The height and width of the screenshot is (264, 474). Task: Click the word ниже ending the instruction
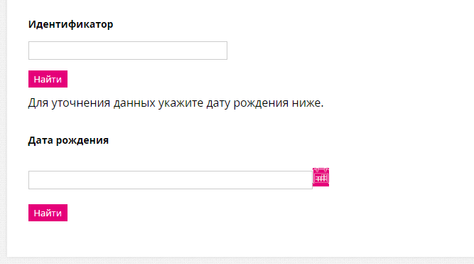(308, 103)
